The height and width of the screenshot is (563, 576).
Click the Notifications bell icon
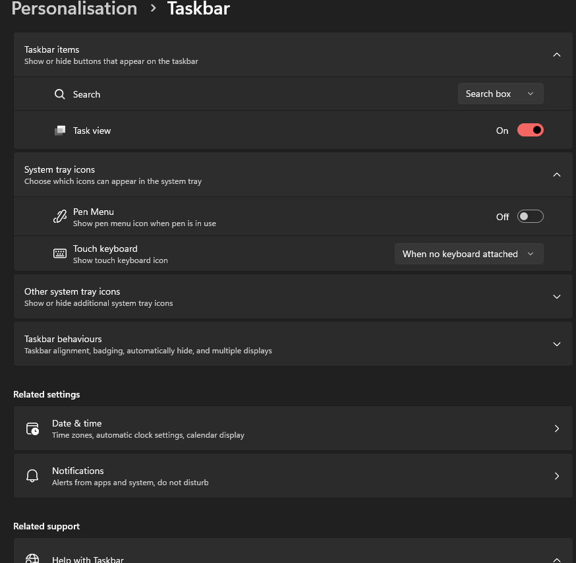32,476
